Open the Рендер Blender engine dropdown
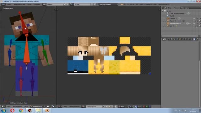The height and width of the screenshot is (113, 201). point(108,4)
